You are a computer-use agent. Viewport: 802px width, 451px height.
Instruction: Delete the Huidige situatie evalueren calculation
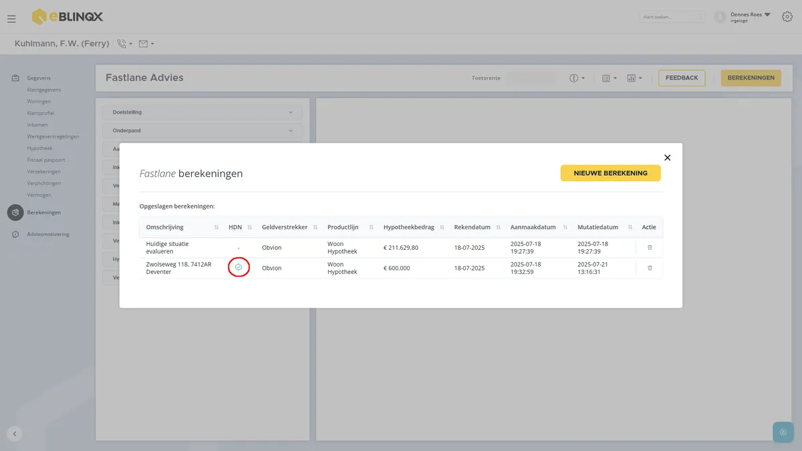(x=650, y=248)
